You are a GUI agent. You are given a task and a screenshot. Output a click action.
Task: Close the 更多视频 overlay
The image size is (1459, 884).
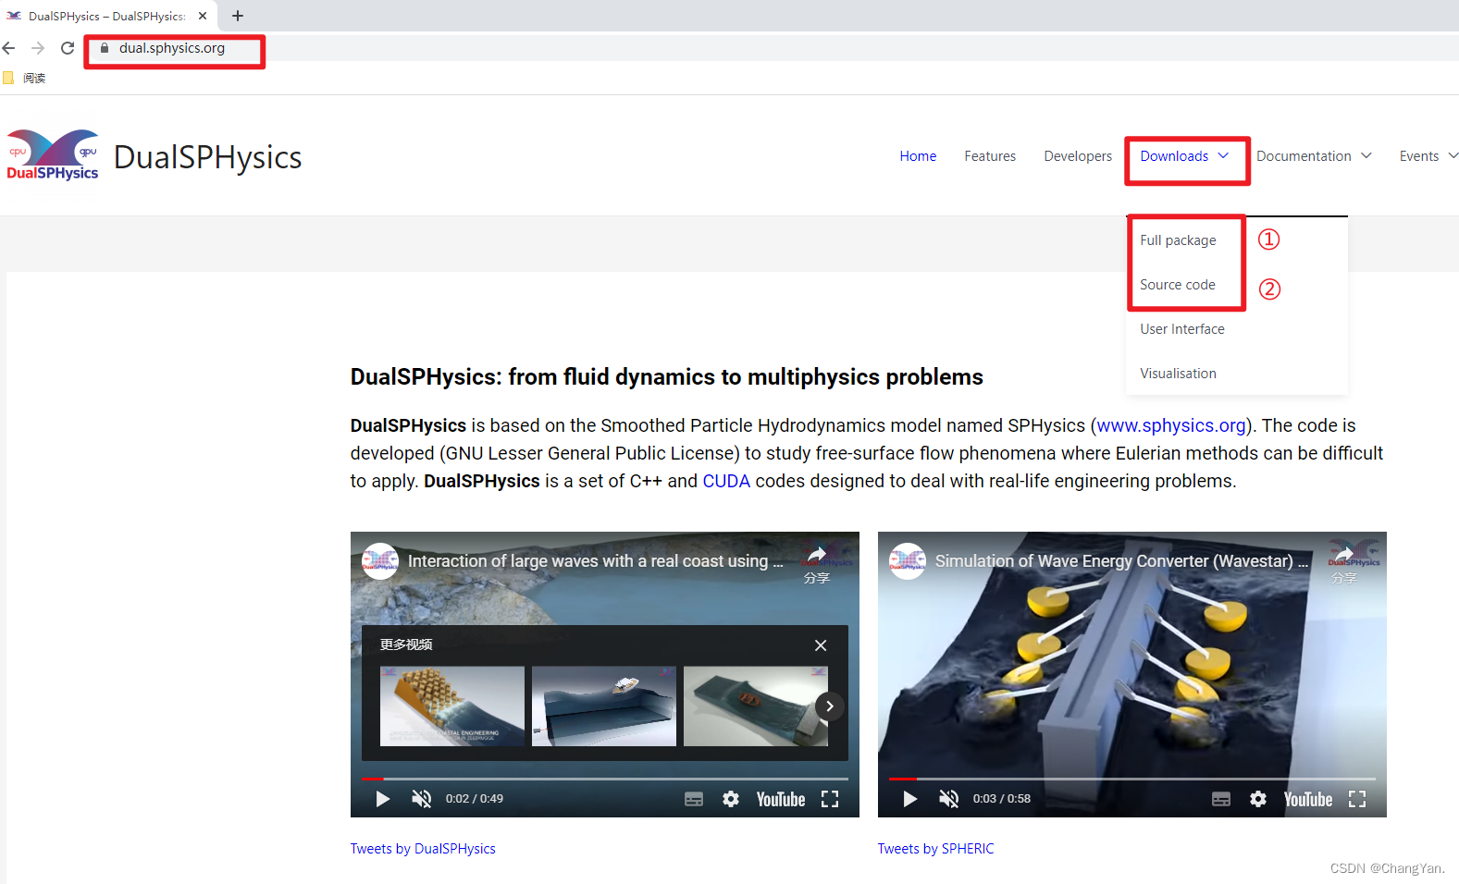point(821,645)
